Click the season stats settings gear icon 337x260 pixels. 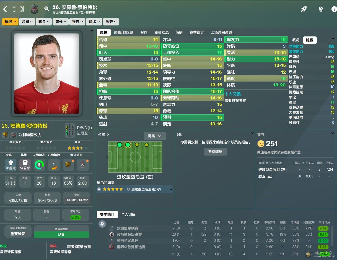click(x=102, y=224)
